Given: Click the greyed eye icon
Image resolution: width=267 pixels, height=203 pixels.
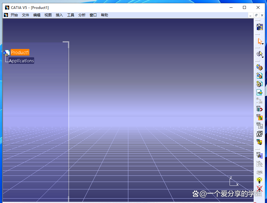Looking at the screenshot, I should (260, 172).
